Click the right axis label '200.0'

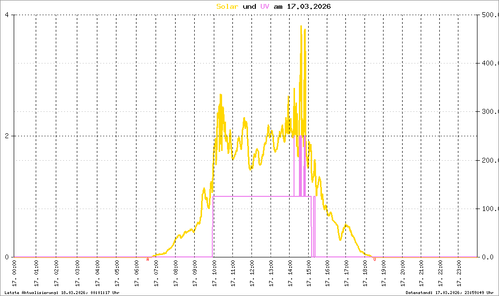pyautogui.click(x=490, y=160)
